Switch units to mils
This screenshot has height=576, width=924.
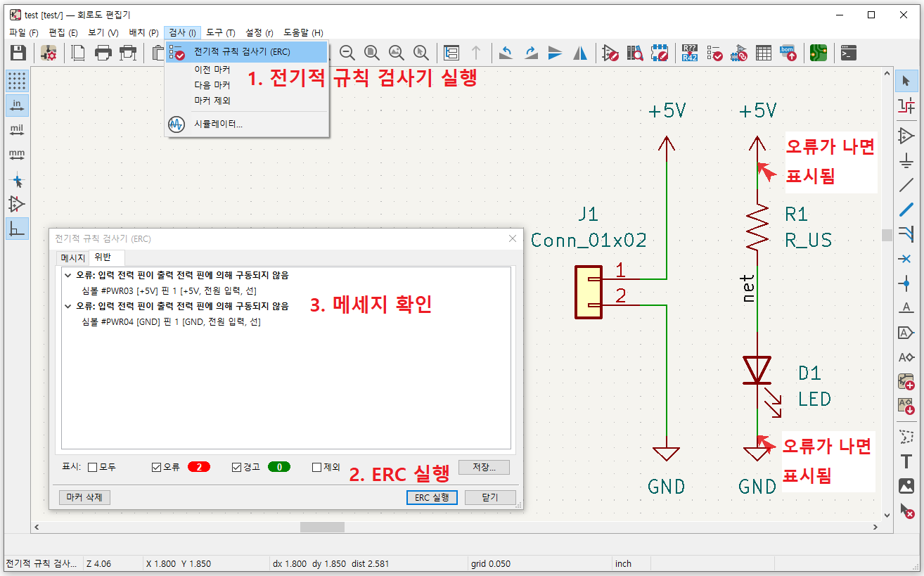[x=17, y=130]
